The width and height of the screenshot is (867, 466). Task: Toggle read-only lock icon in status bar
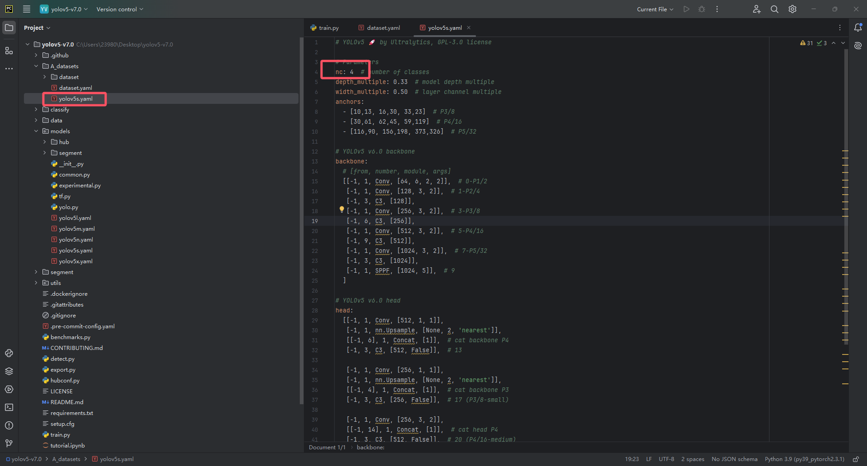(856, 459)
